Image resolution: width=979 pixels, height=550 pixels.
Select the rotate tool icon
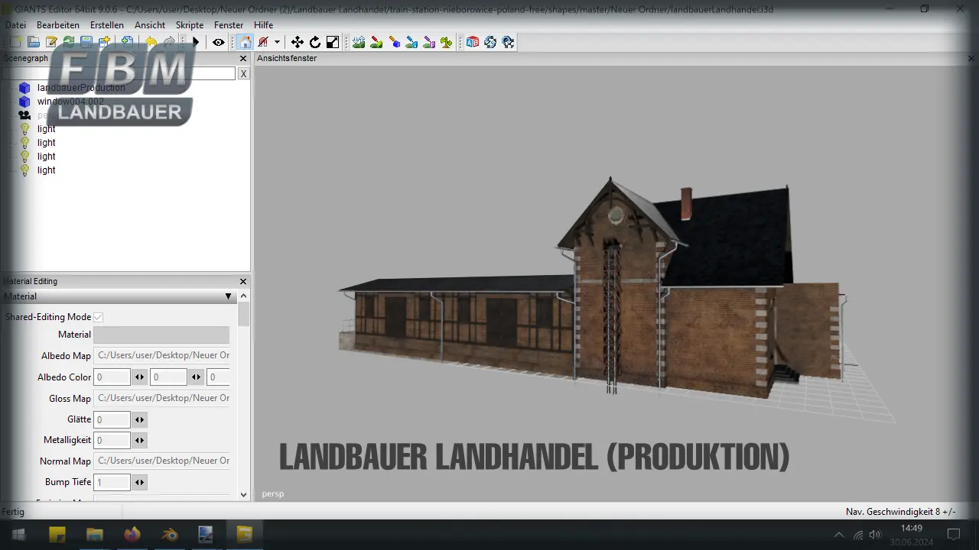(315, 42)
